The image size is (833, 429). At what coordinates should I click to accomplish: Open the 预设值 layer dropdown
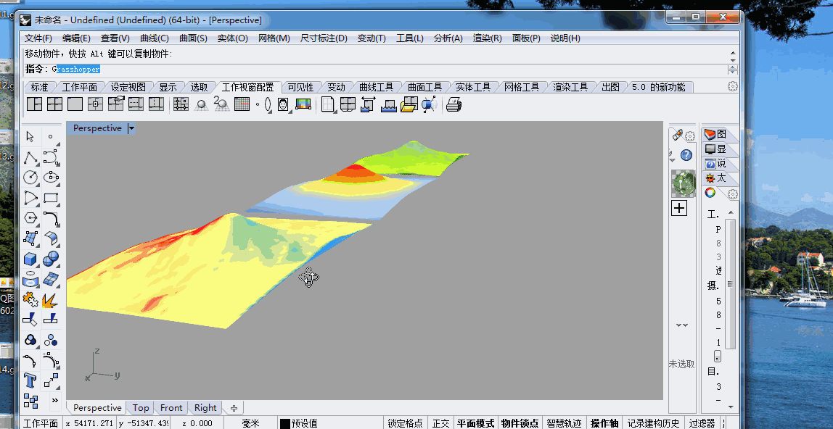(305, 423)
